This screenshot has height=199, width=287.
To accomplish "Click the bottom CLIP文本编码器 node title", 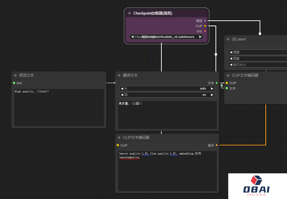I will (x=136, y=137).
